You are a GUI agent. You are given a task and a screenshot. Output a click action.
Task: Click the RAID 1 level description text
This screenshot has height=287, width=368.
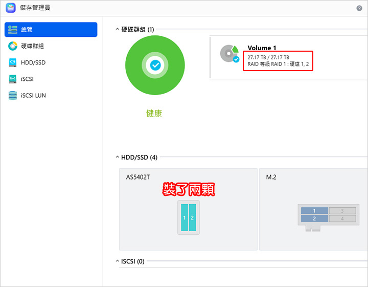278,64
